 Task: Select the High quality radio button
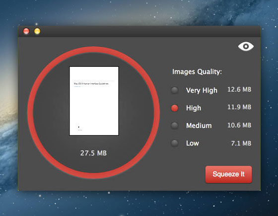pyautogui.click(x=175, y=108)
